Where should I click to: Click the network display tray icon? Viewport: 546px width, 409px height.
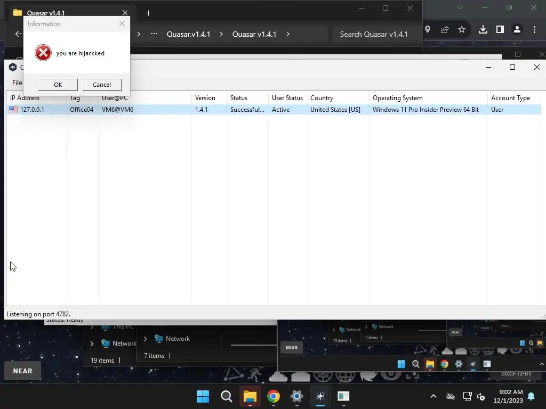tap(467, 396)
